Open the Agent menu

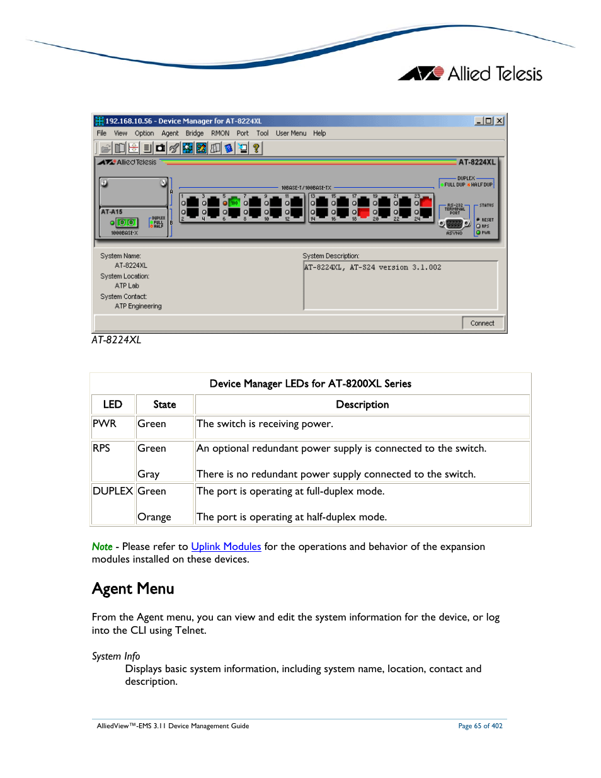[170, 133]
